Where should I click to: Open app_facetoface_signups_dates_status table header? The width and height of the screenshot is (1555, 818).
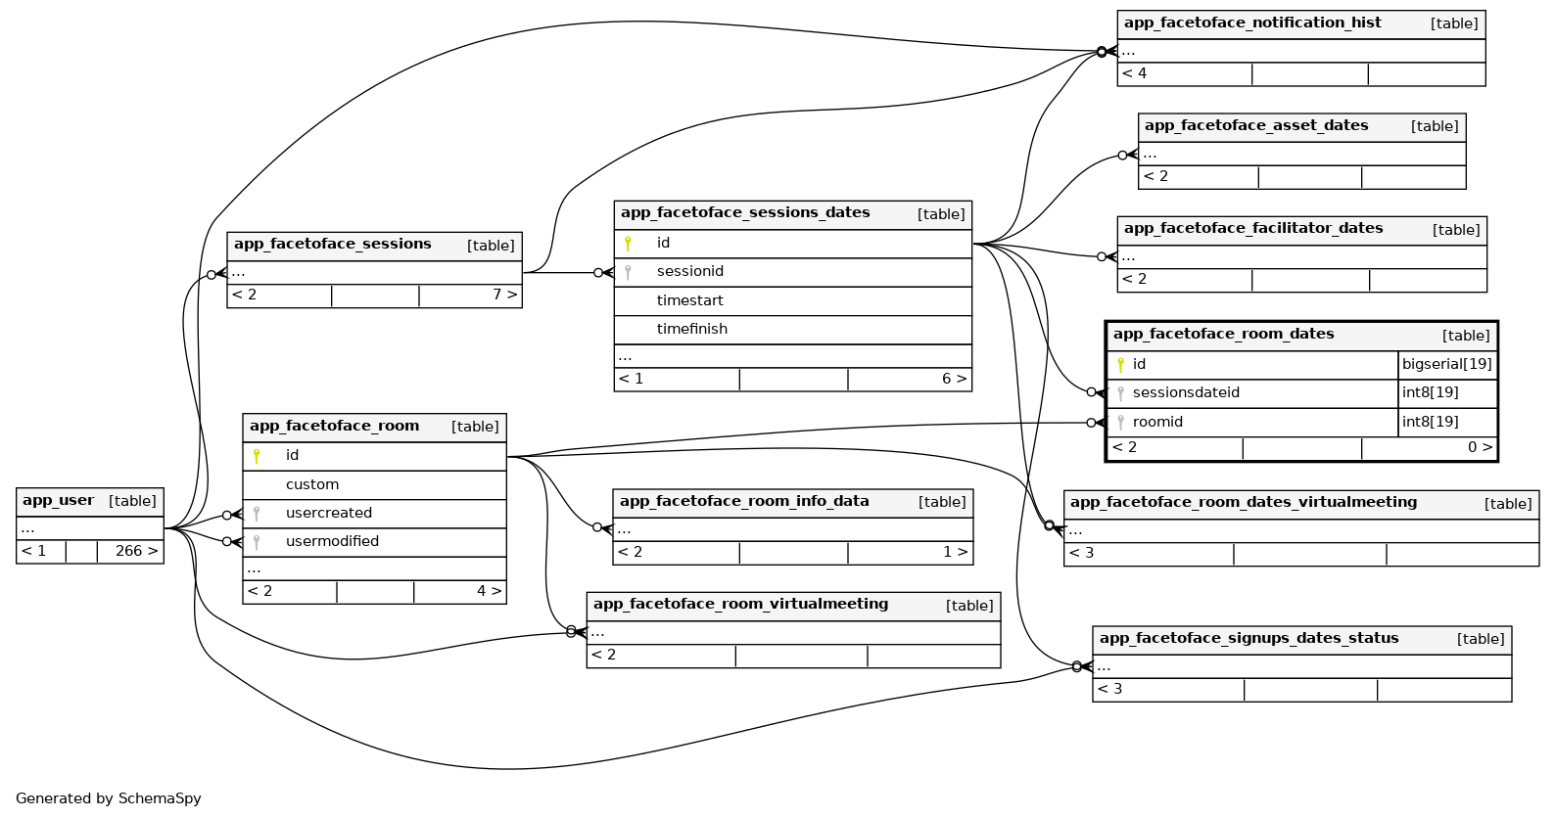1249,639
